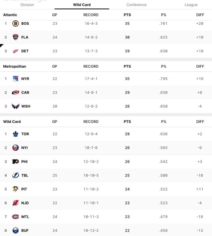This screenshot has height=236, width=212.
Task: Click the Florida Panthers team logo
Action: pos(15,37)
